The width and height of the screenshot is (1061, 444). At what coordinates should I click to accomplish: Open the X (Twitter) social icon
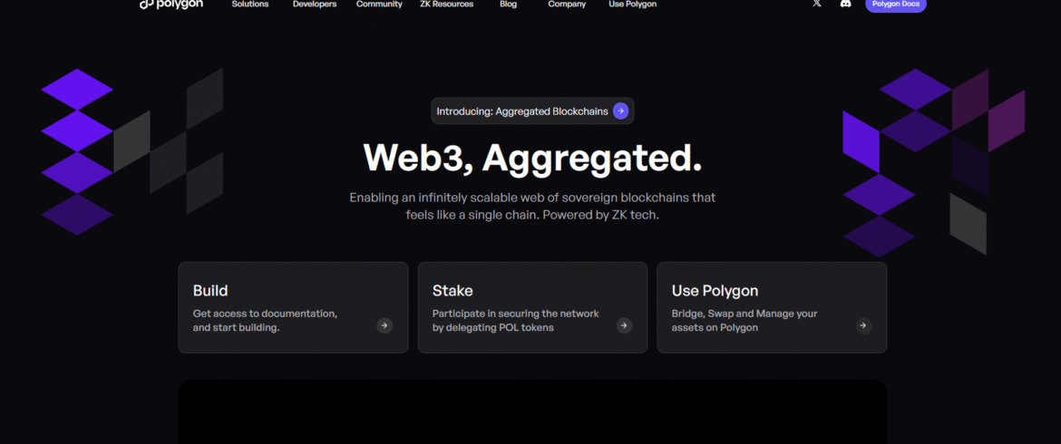817,4
